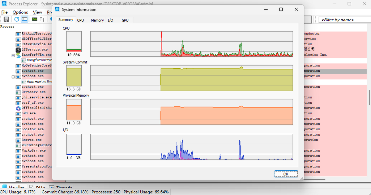This screenshot has width=371, height=195.
Task: Switch to the I/O tab
Action: [x=110, y=20]
